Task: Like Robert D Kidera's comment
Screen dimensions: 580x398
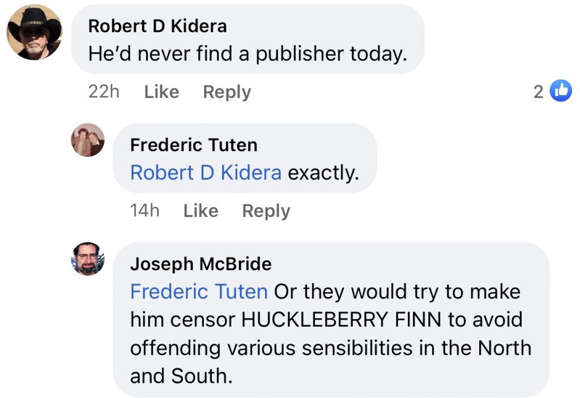Action: pyautogui.click(x=161, y=92)
